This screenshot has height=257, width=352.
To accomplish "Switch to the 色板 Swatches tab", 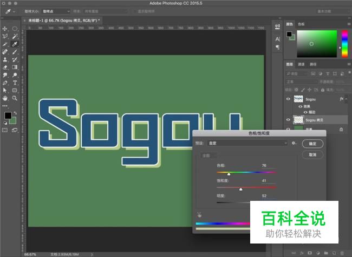I will [301, 24].
